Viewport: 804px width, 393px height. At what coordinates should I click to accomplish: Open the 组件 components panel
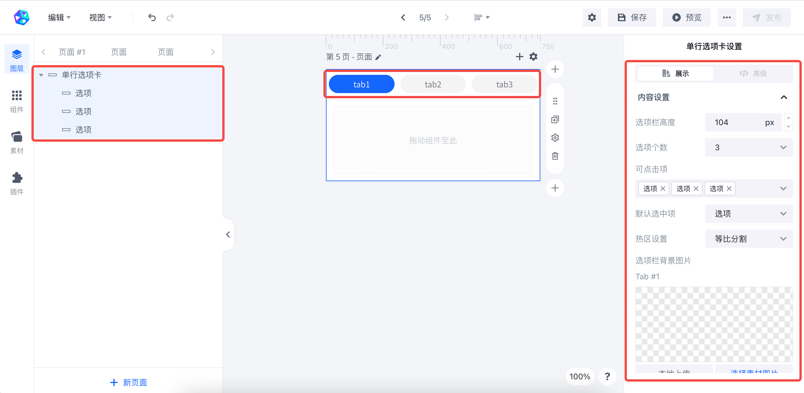(17, 101)
